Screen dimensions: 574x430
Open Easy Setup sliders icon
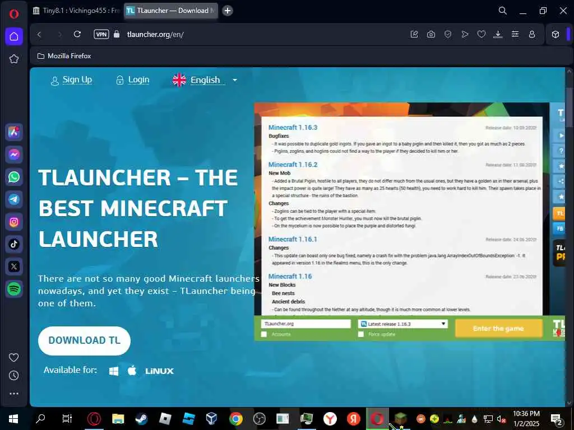515,34
